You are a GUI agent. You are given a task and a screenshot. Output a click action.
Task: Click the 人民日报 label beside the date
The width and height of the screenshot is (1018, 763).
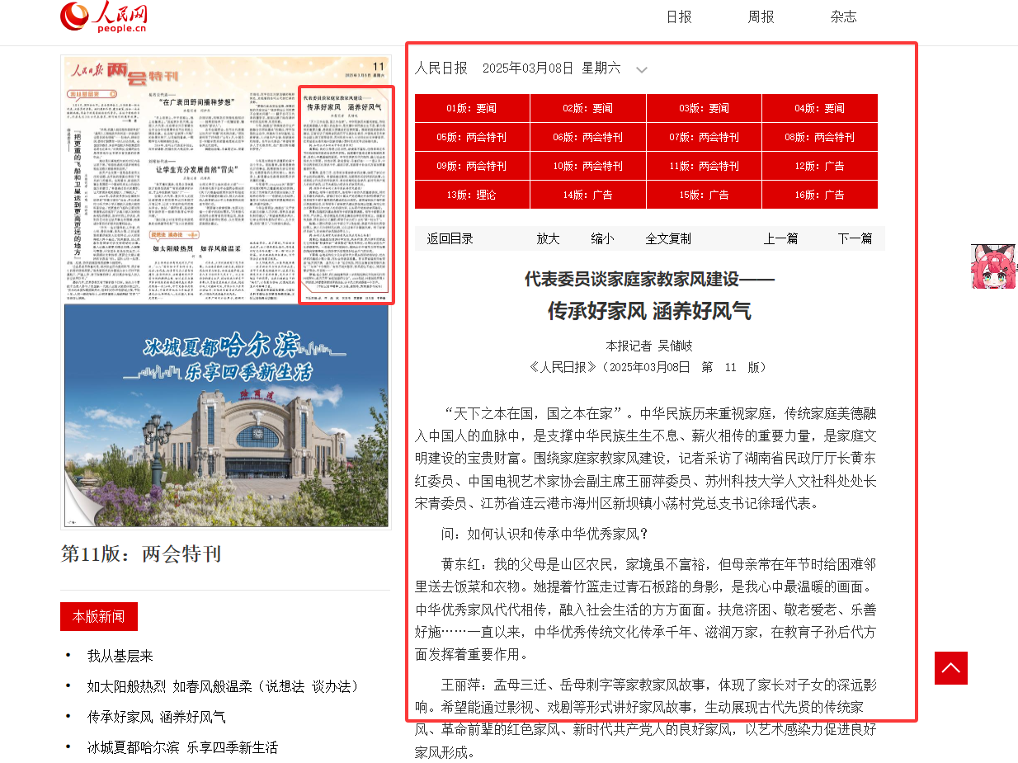coord(441,68)
